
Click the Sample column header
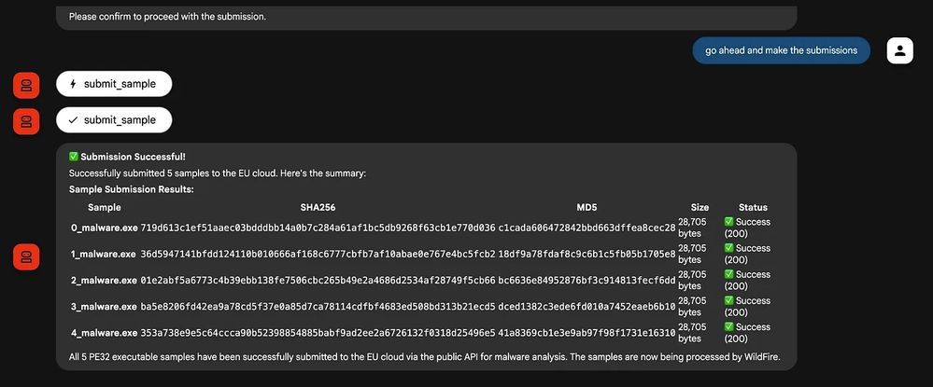tap(104, 207)
